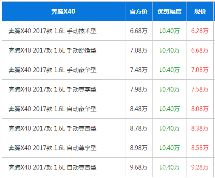Click the 8.38万 current price

click(200, 128)
